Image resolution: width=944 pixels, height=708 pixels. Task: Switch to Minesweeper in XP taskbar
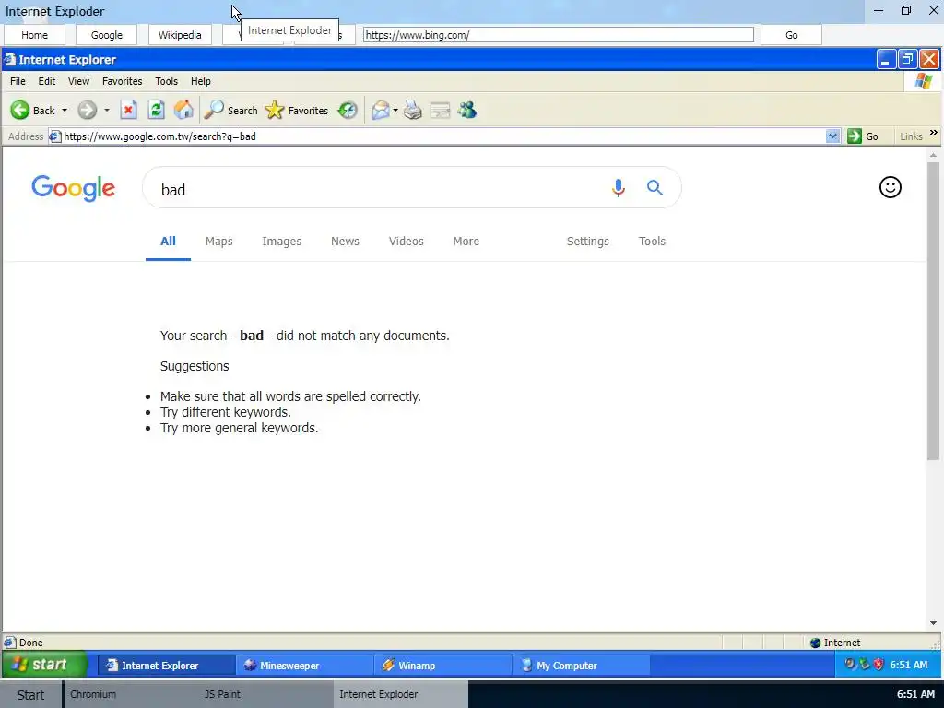[x=304, y=666]
